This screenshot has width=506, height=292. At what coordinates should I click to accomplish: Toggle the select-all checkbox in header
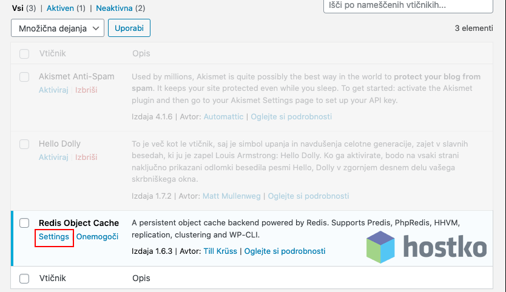click(x=24, y=54)
